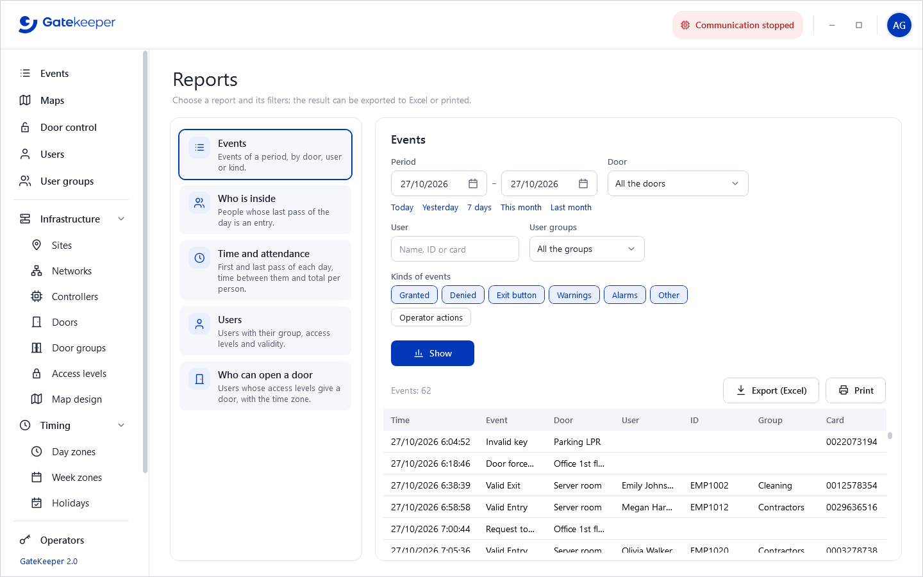
Task: Open the end date calendar picker icon
Action: click(x=583, y=183)
